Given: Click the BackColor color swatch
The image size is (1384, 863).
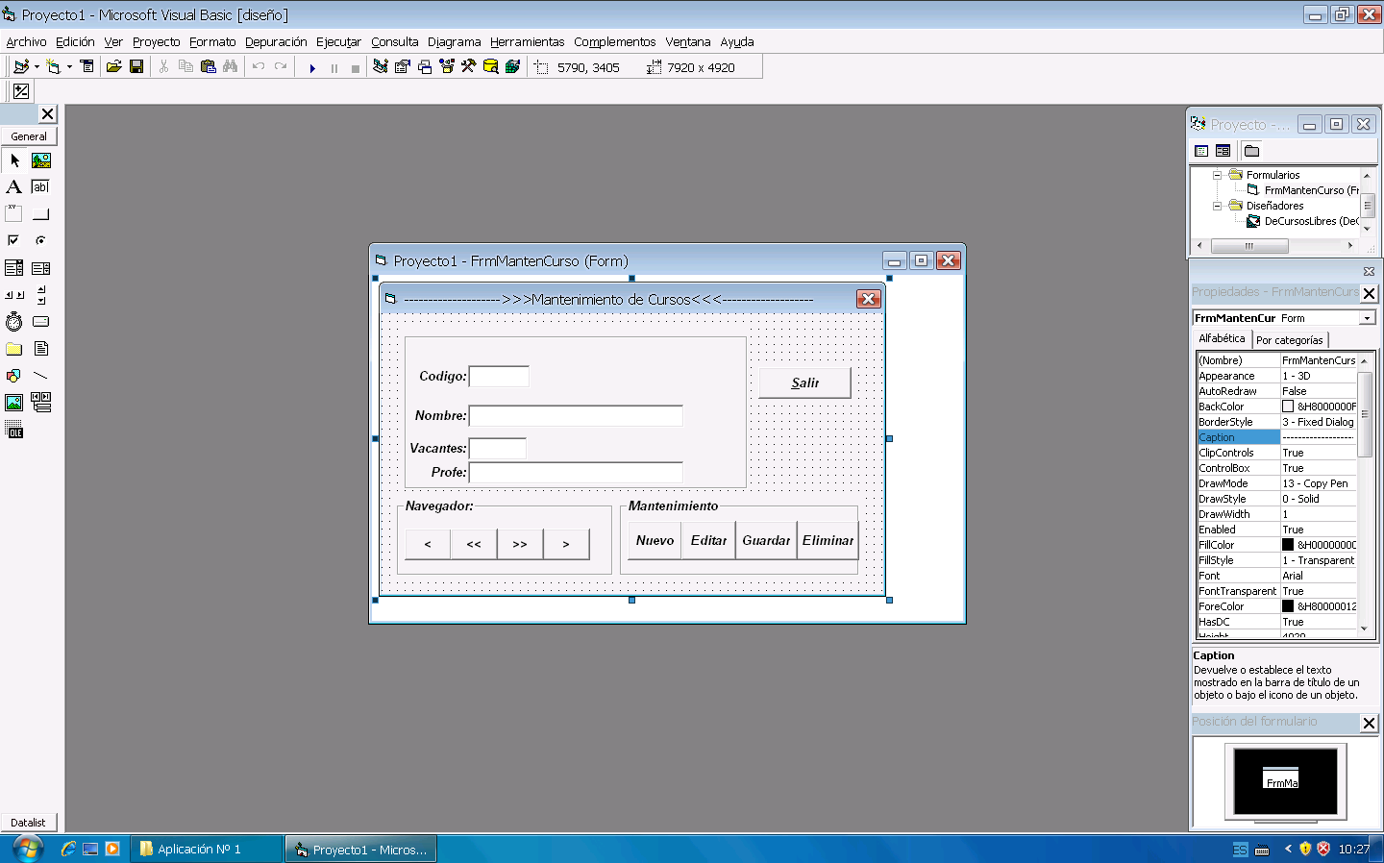Looking at the screenshot, I should 1288,407.
